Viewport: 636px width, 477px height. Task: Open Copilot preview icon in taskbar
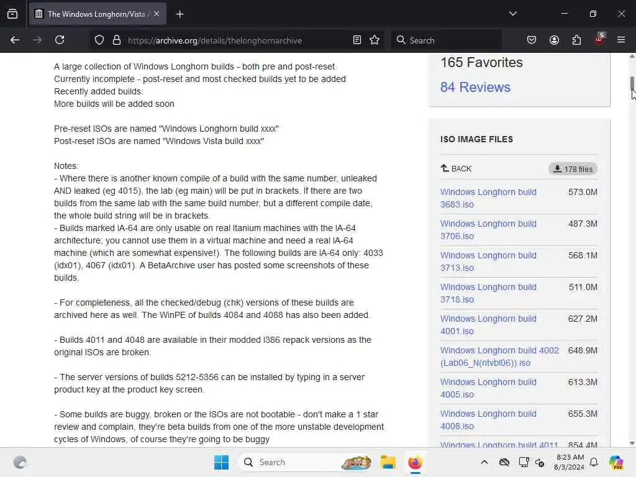pyautogui.click(x=616, y=462)
